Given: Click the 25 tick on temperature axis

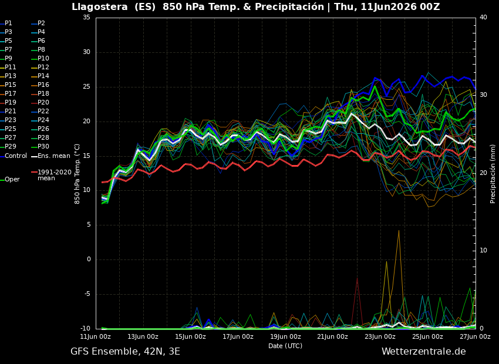Looking at the screenshot, I should [x=86, y=86].
